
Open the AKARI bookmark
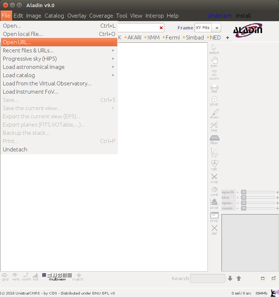(x=133, y=38)
